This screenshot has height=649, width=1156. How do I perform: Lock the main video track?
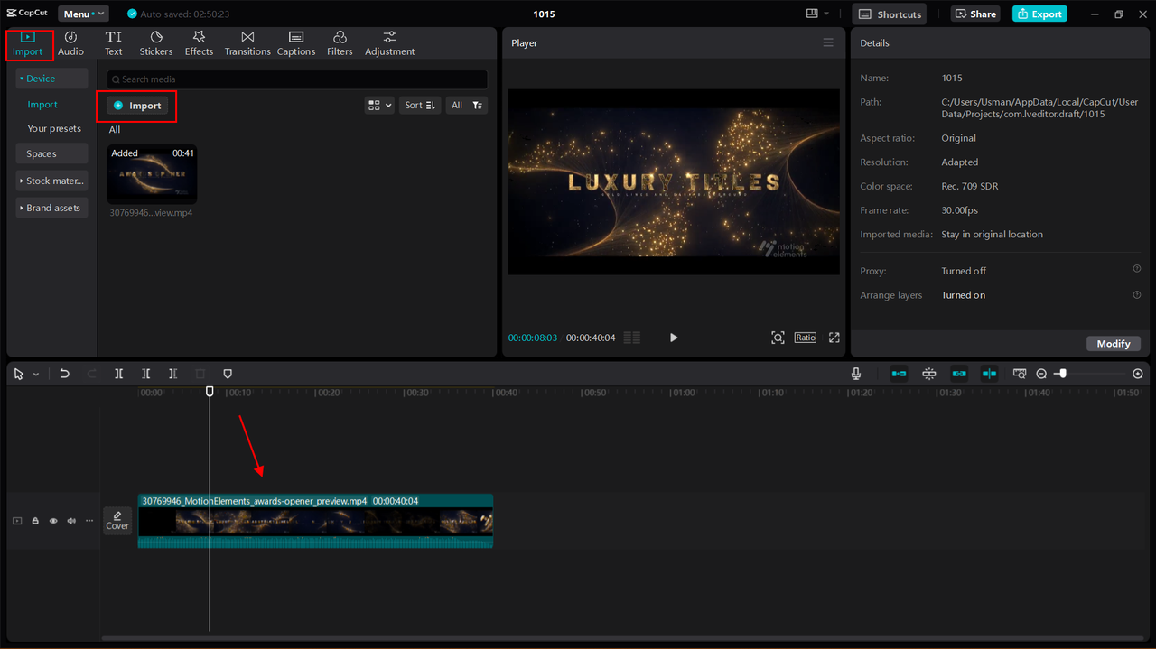click(35, 521)
